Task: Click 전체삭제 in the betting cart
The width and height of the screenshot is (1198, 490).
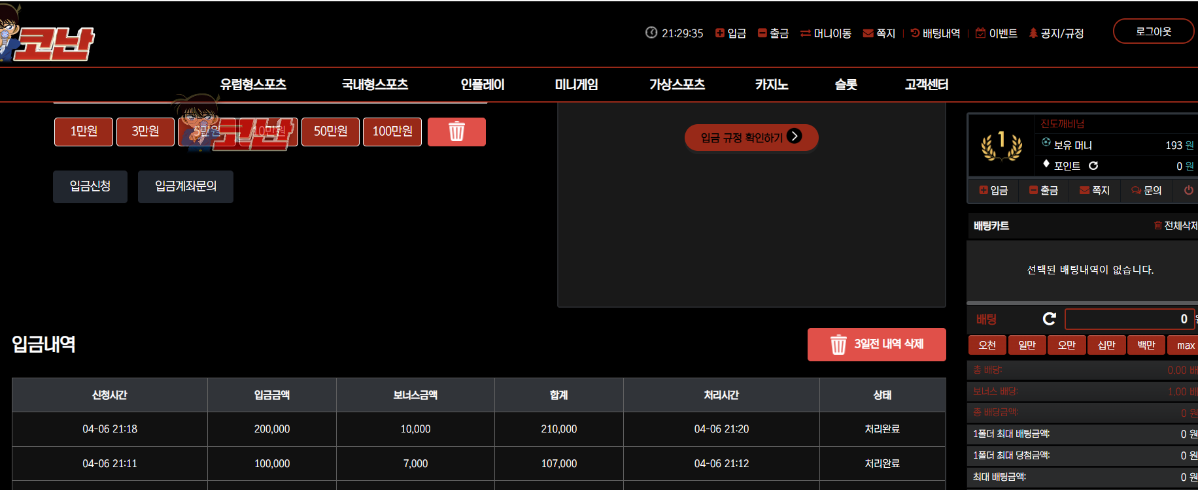Action: 1176,225
